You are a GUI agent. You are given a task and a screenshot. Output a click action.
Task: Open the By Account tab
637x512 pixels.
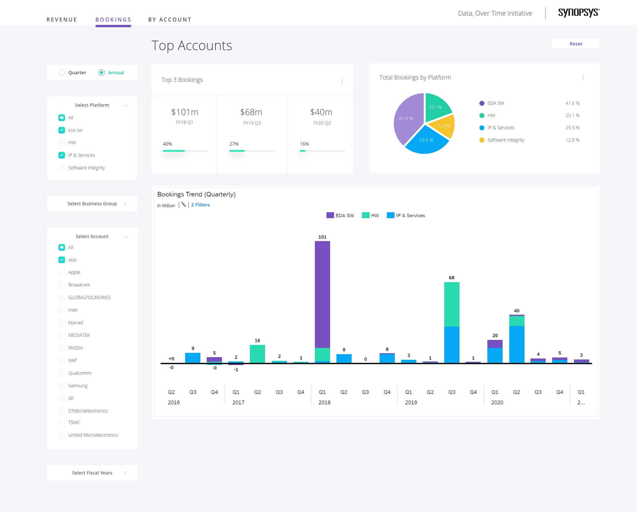pos(170,20)
